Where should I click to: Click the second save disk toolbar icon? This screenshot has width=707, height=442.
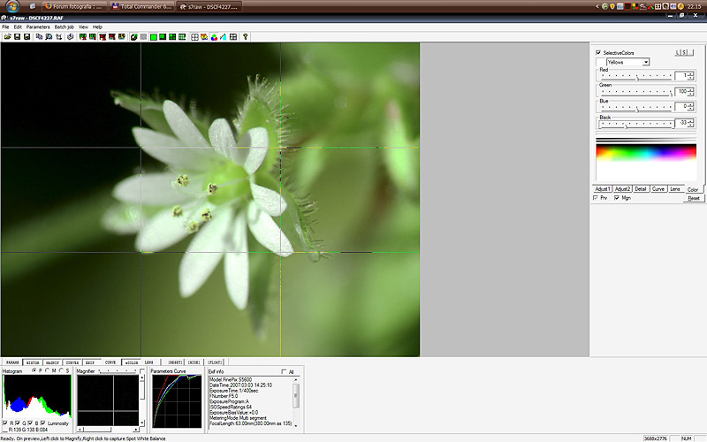click(x=27, y=37)
